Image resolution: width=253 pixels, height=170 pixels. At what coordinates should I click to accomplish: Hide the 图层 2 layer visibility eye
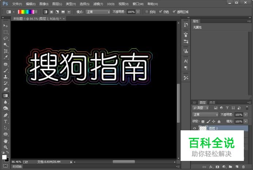point(195,128)
